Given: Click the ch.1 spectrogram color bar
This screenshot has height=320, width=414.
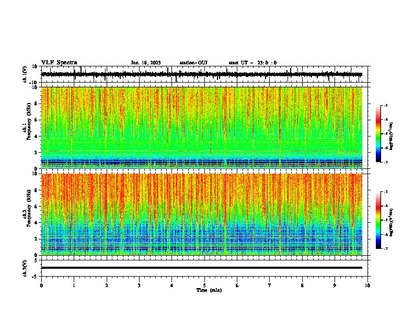Looking at the screenshot, I should 378,134.
